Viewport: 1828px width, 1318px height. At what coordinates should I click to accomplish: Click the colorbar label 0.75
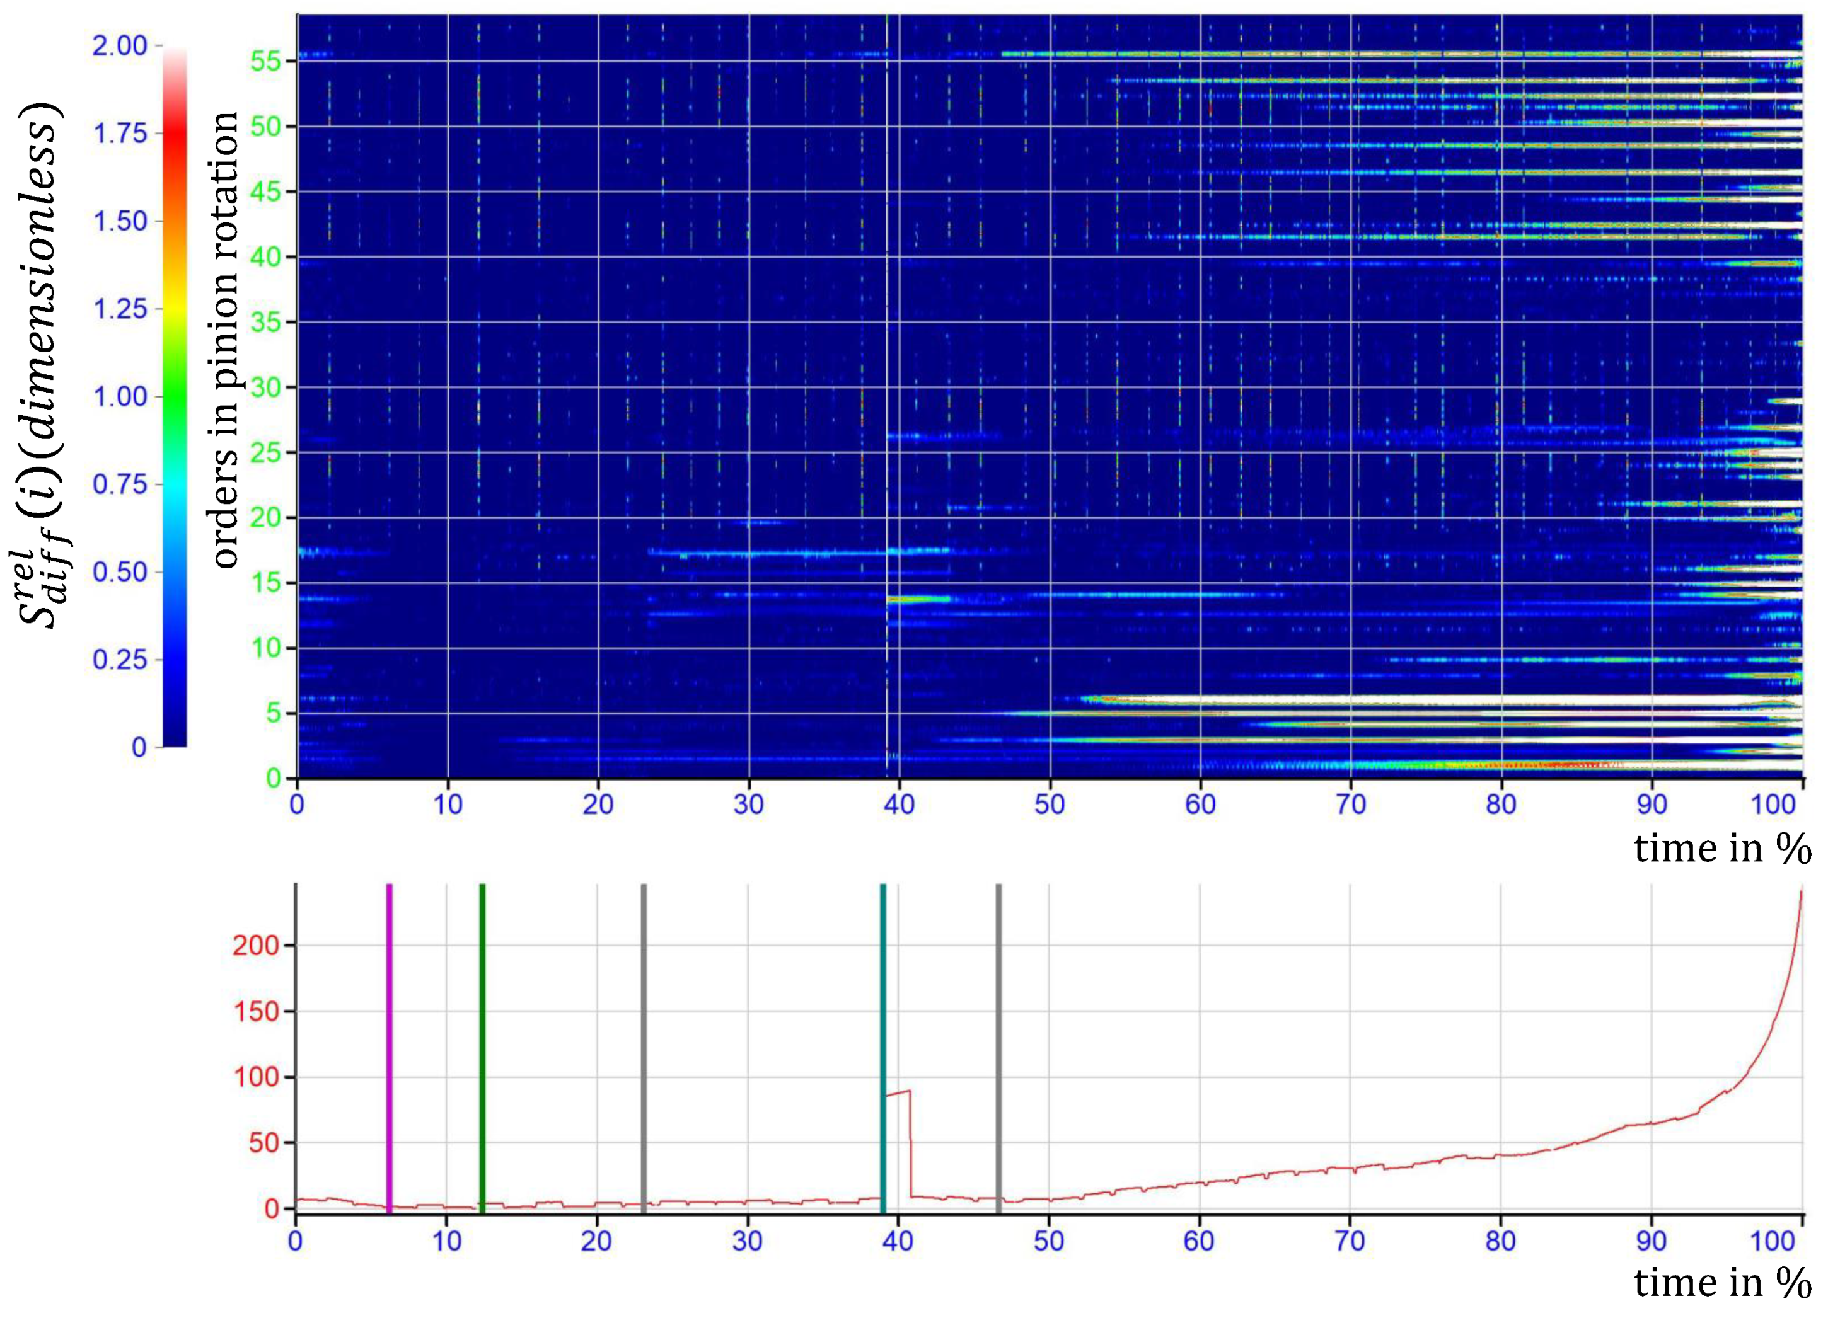tap(119, 484)
